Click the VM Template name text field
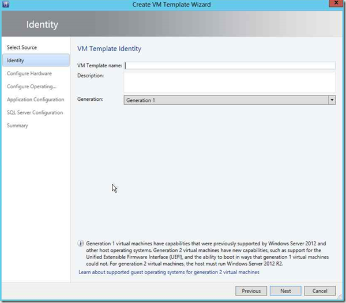The width and height of the screenshot is (346, 303). pos(230,66)
